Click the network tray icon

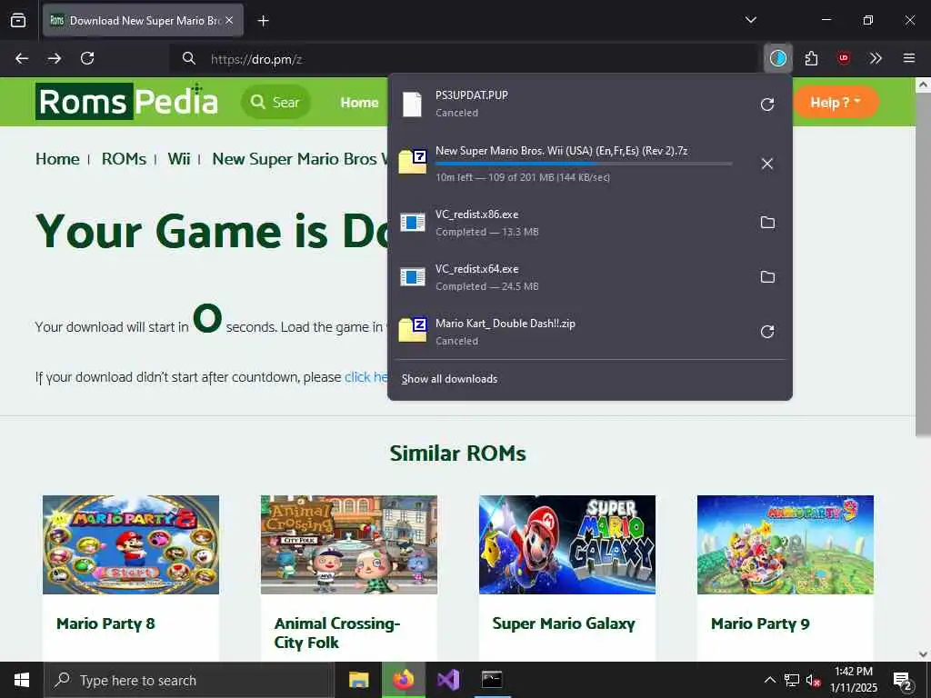(792, 680)
